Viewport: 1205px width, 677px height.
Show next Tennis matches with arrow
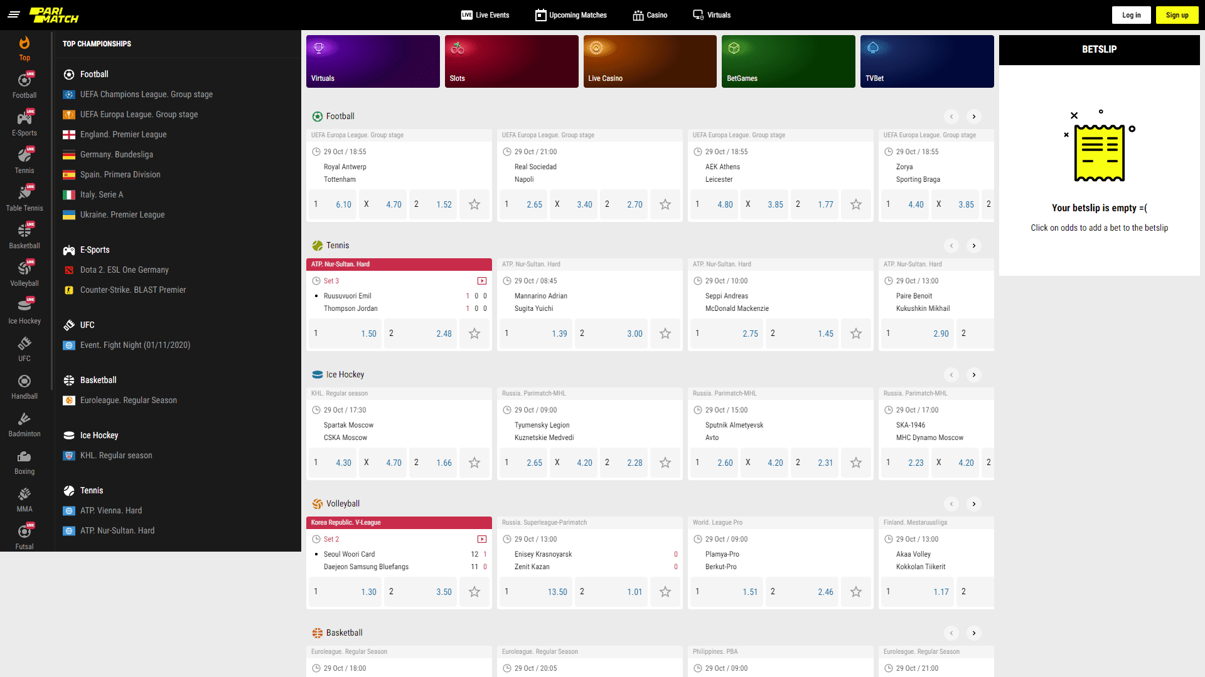[x=973, y=246]
